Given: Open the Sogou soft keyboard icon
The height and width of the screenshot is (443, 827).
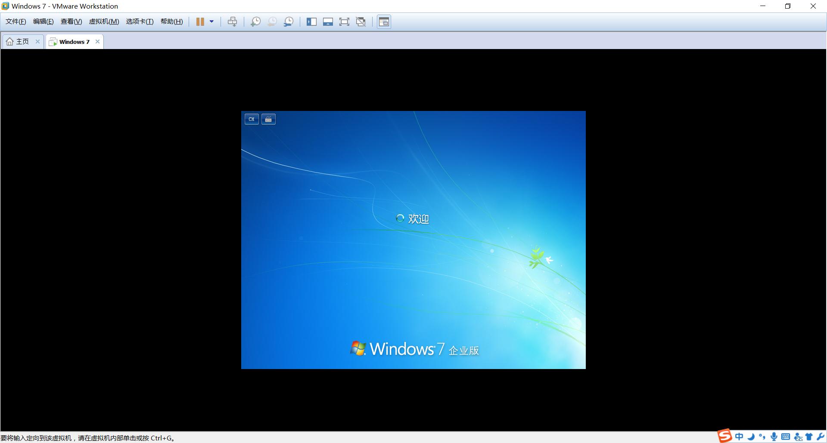Looking at the screenshot, I should pyautogui.click(x=785, y=437).
